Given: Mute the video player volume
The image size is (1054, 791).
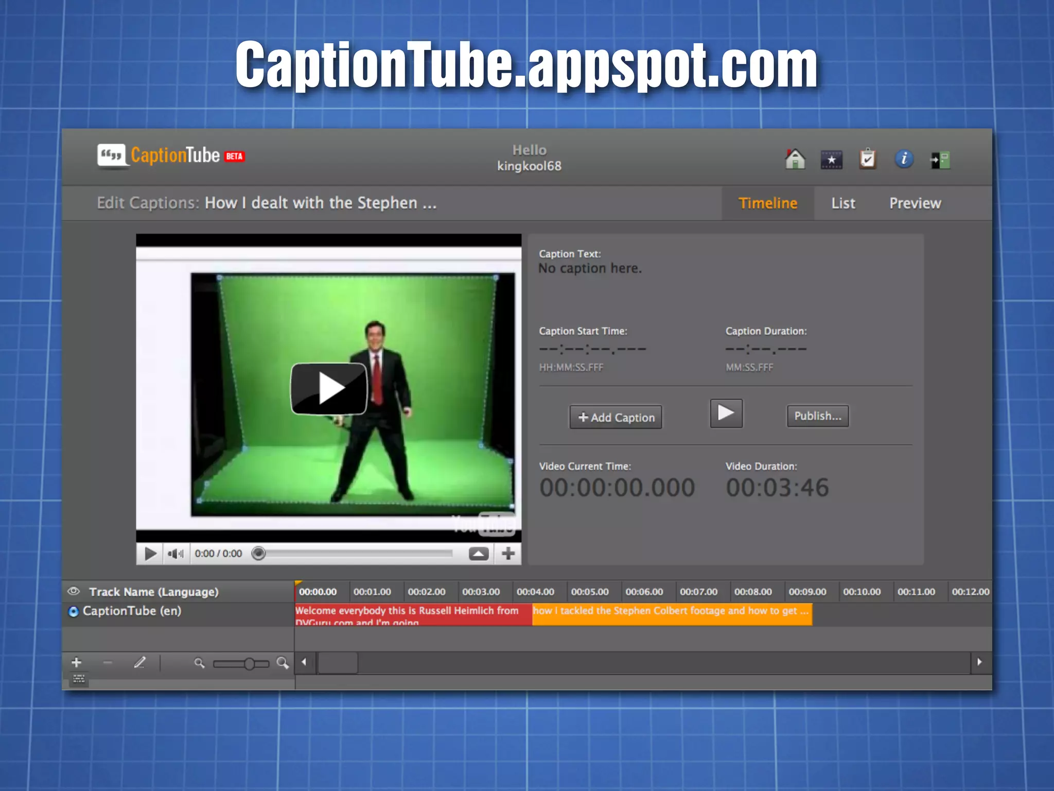Looking at the screenshot, I should (x=175, y=554).
